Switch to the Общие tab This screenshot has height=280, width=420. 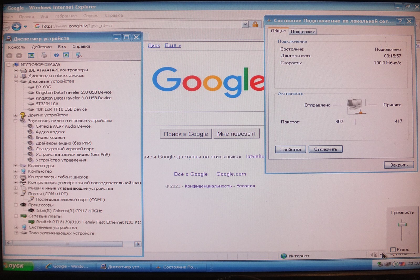pos(278,31)
